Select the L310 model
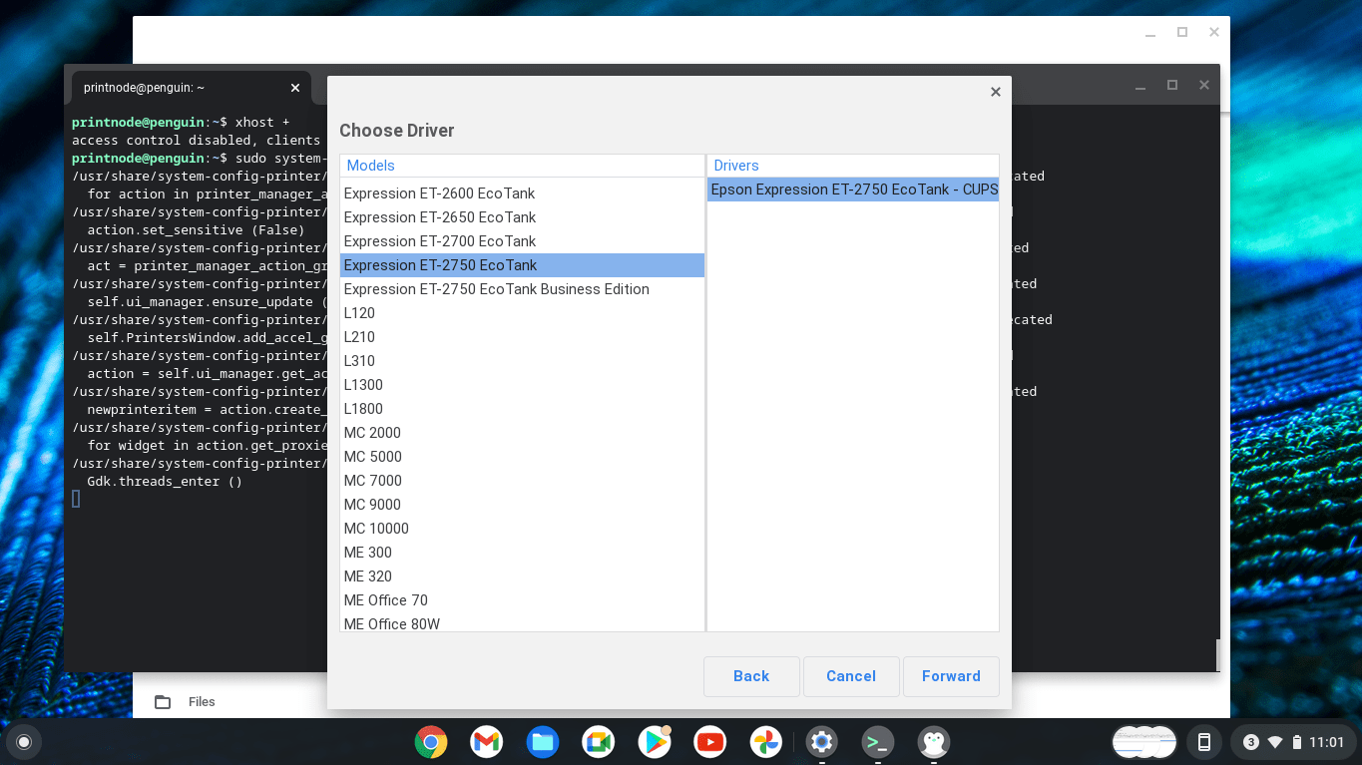This screenshot has width=1362, height=765. point(523,361)
